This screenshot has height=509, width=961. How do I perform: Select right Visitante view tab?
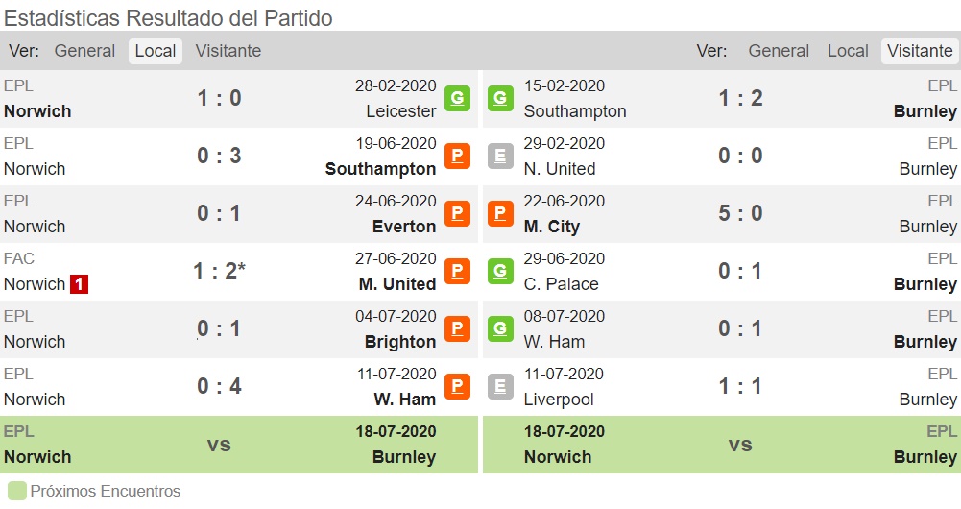point(920,51)
